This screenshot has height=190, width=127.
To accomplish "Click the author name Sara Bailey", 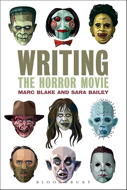I will [x=90, y=92].
